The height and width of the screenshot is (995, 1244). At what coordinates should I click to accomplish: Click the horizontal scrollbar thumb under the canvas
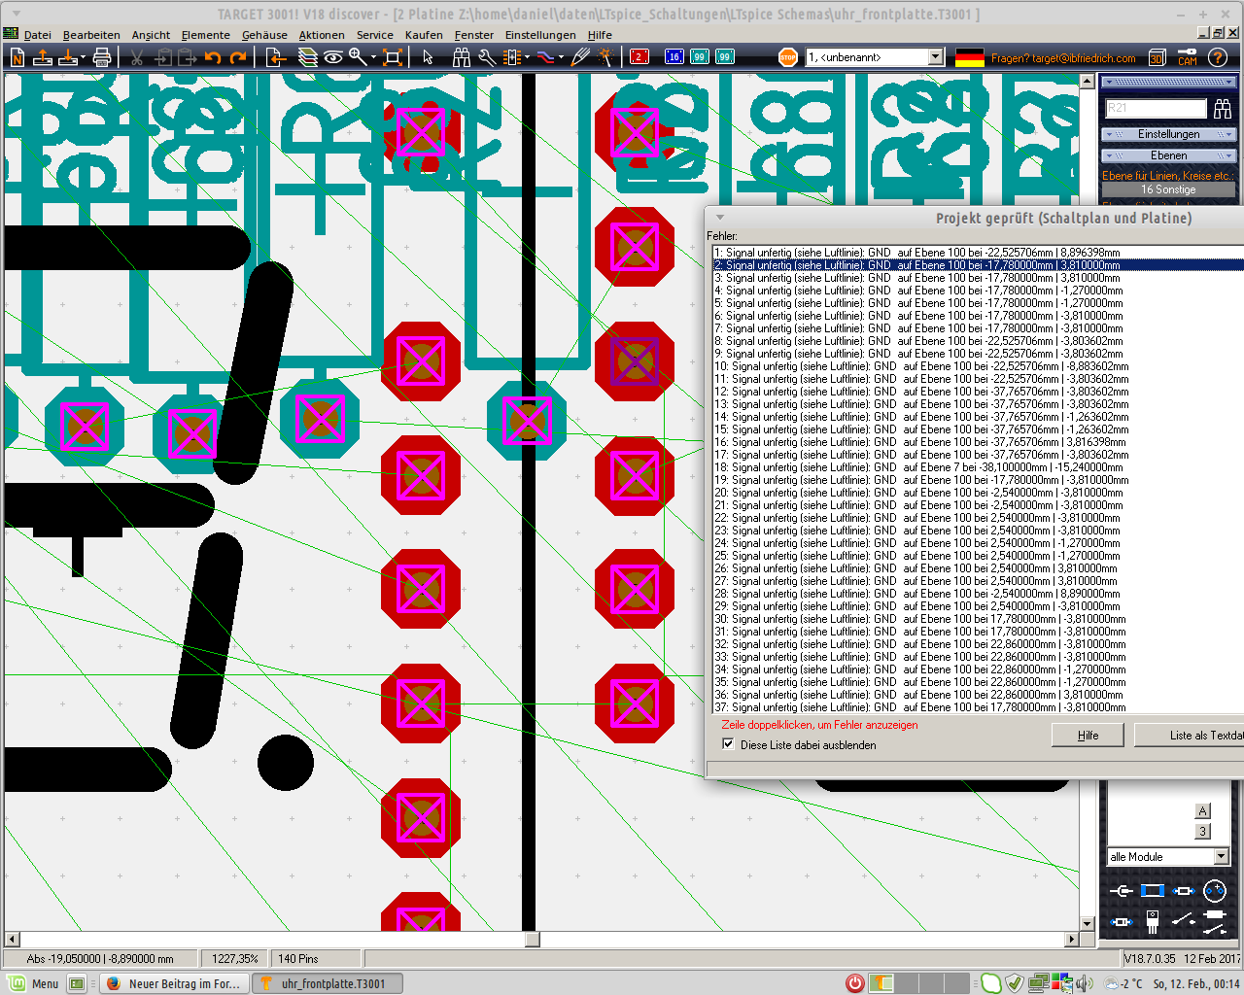coord(533,939)
